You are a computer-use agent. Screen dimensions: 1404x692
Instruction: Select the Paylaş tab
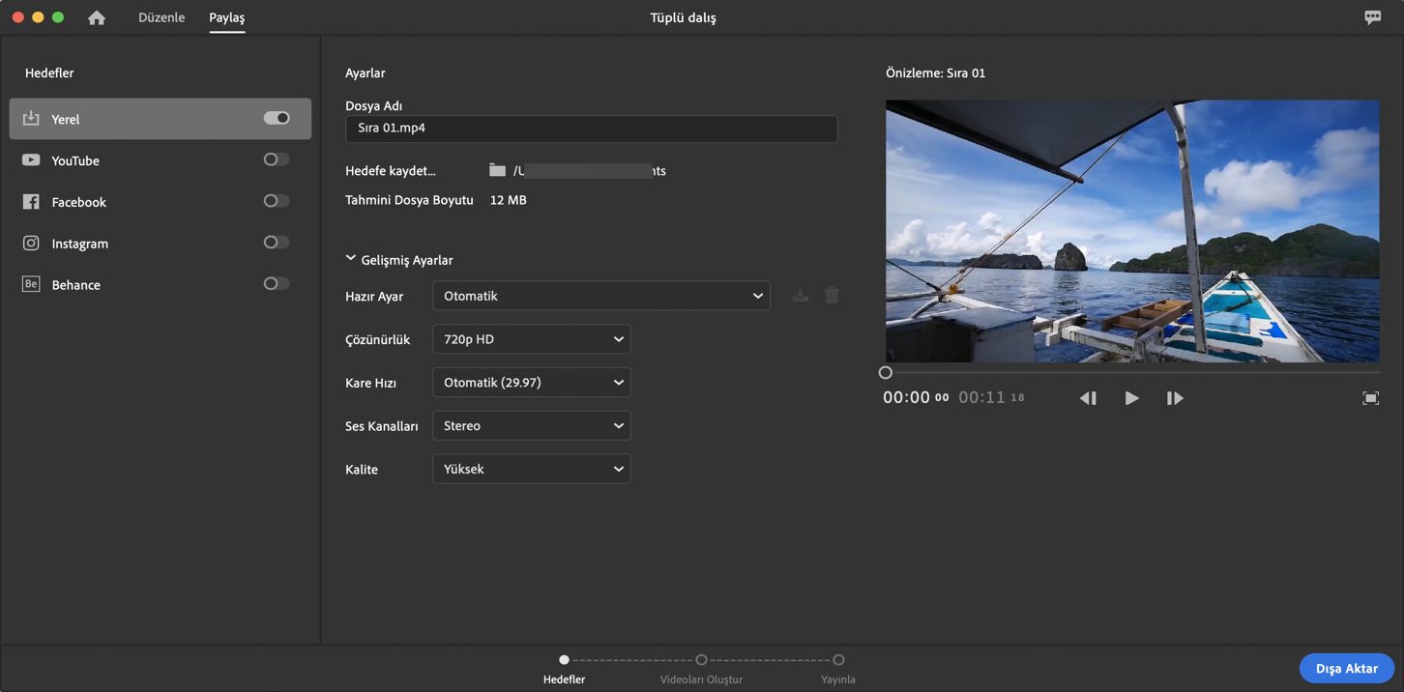(227, 17)
